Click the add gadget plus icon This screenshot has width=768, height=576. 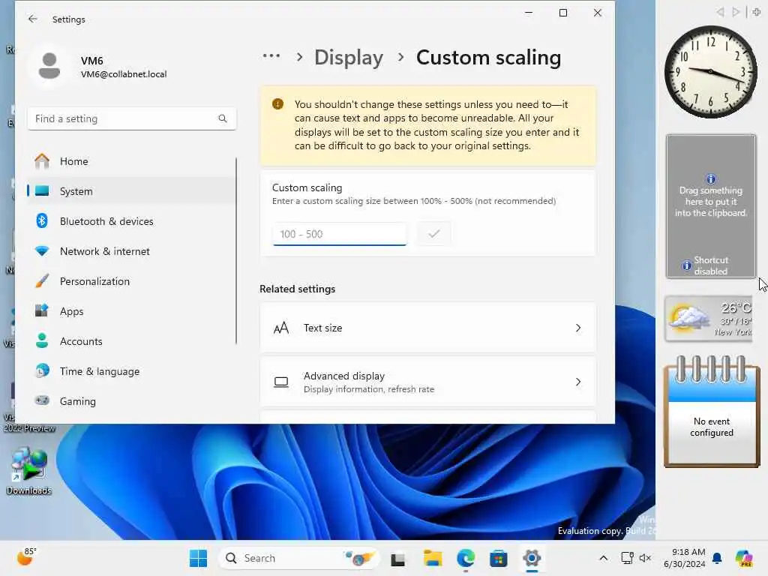click(x=756, y=12)
